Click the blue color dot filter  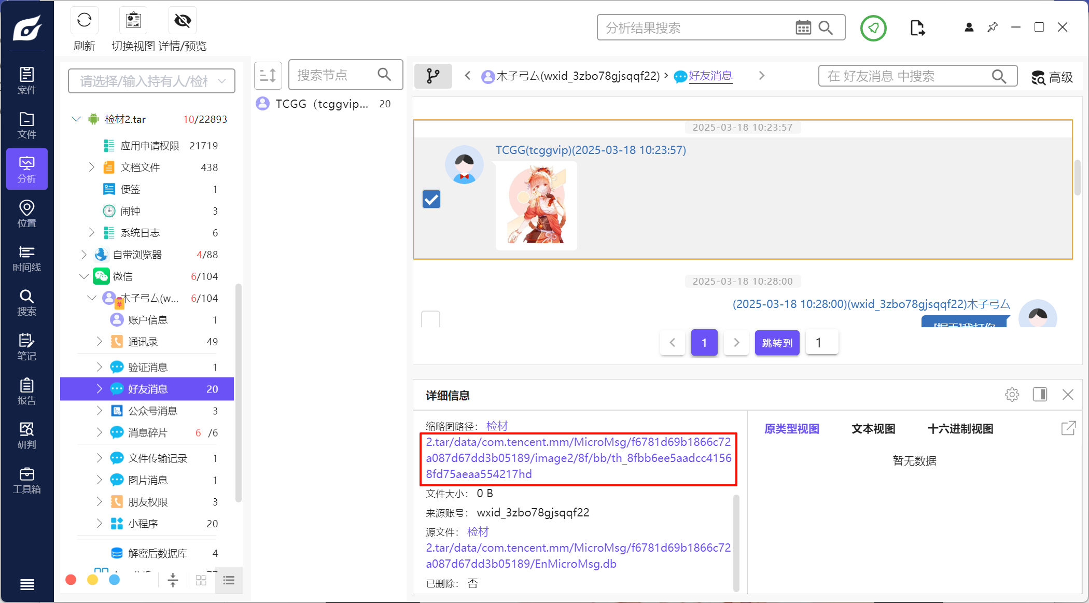[x=114, y=580]
